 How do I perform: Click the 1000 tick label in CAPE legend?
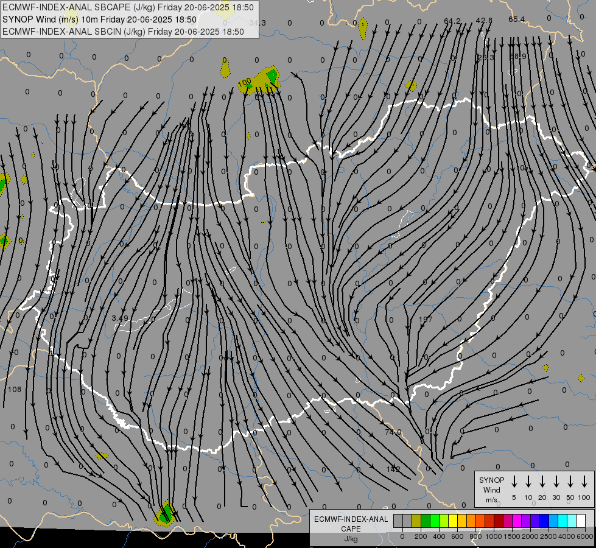pyautogui.click(x=494, y=536)
